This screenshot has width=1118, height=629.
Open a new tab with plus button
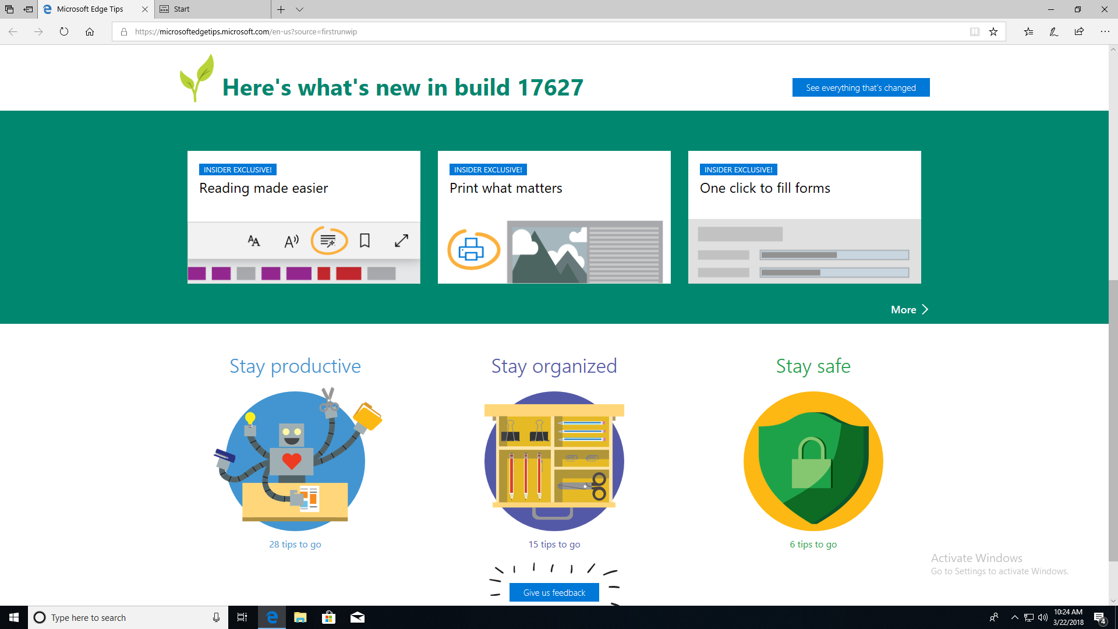point(281,9)
